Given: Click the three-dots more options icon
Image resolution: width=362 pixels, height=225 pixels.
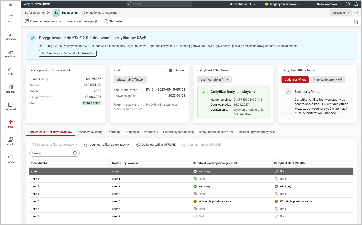Looking at the screenshot, I should (x=356, y=13).
